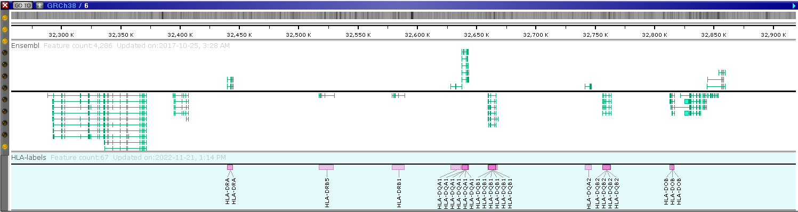Select the HLA-DQA2 feature box
798x212 pixels.
(x=588, y=167)
